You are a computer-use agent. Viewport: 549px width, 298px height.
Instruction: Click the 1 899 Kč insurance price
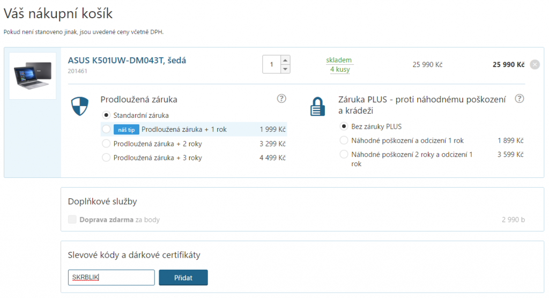point(510,140)
